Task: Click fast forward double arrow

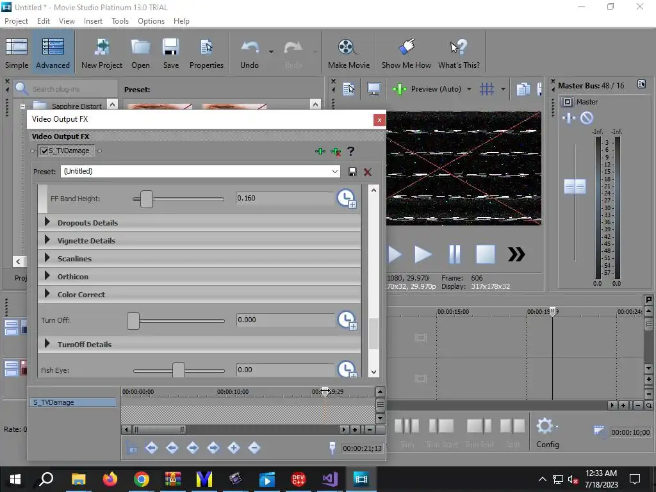Action: (516, 254)
